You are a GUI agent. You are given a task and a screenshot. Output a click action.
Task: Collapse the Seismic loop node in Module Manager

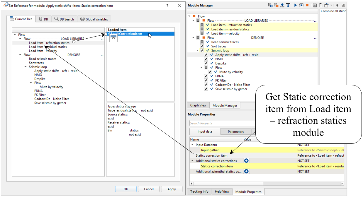pyautogui.click(x=198, y=51)
